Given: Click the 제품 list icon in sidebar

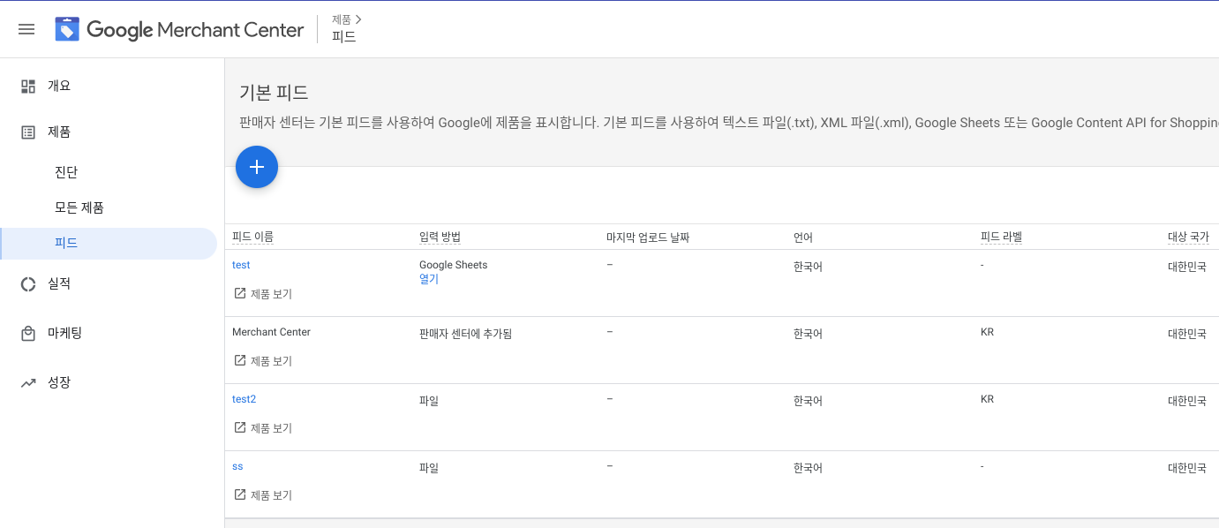Looking at the screenshot, I should click(28, 132).
